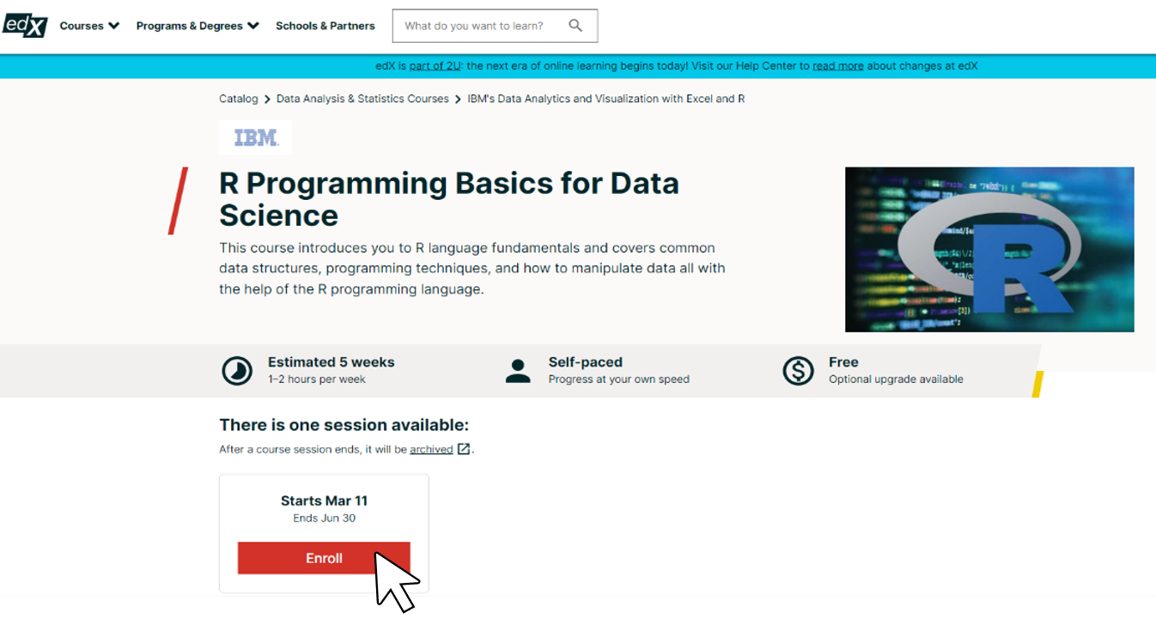Open Data Analysis & Statistics Courses breadcrumb

362,99
